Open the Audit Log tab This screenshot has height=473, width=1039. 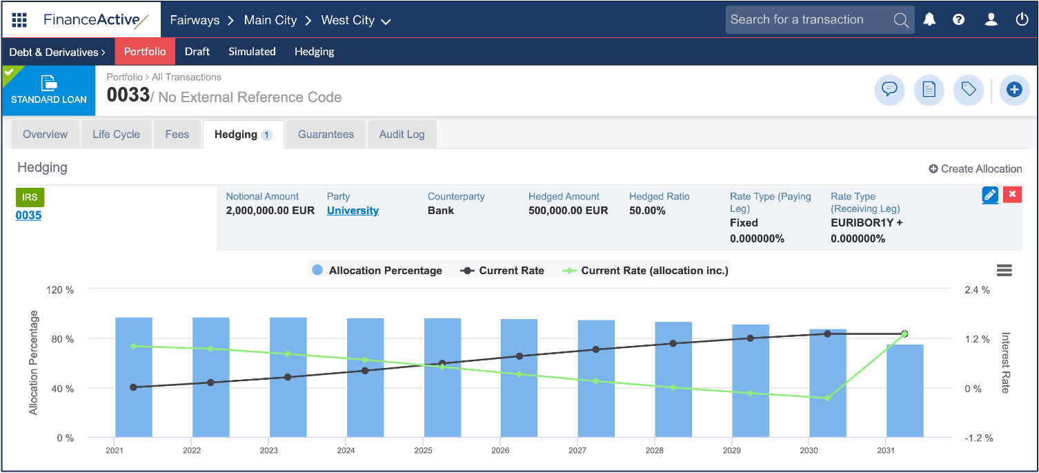(x=402, y=135)
